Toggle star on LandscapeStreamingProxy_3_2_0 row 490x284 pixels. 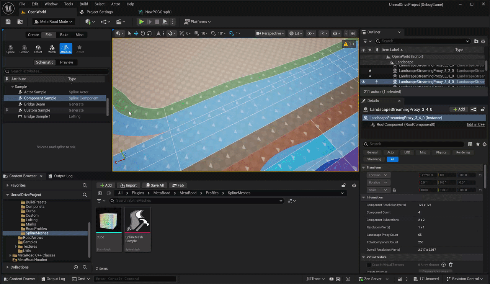pyautogui.click(x=370, y=71)
